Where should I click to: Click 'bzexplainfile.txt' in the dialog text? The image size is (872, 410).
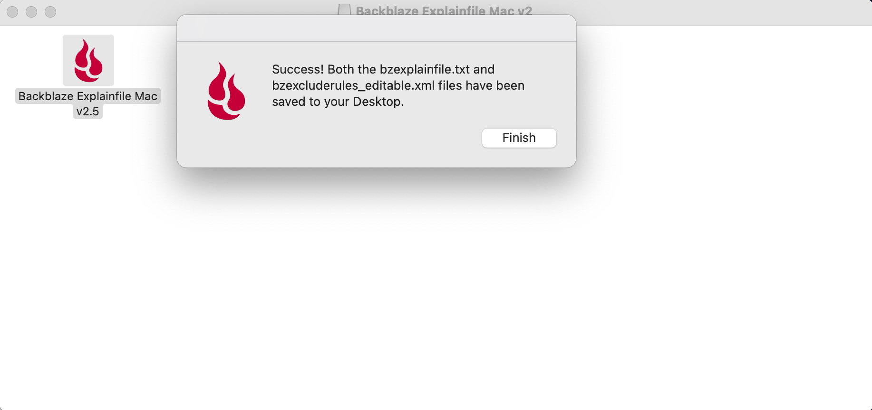(425, 69)
